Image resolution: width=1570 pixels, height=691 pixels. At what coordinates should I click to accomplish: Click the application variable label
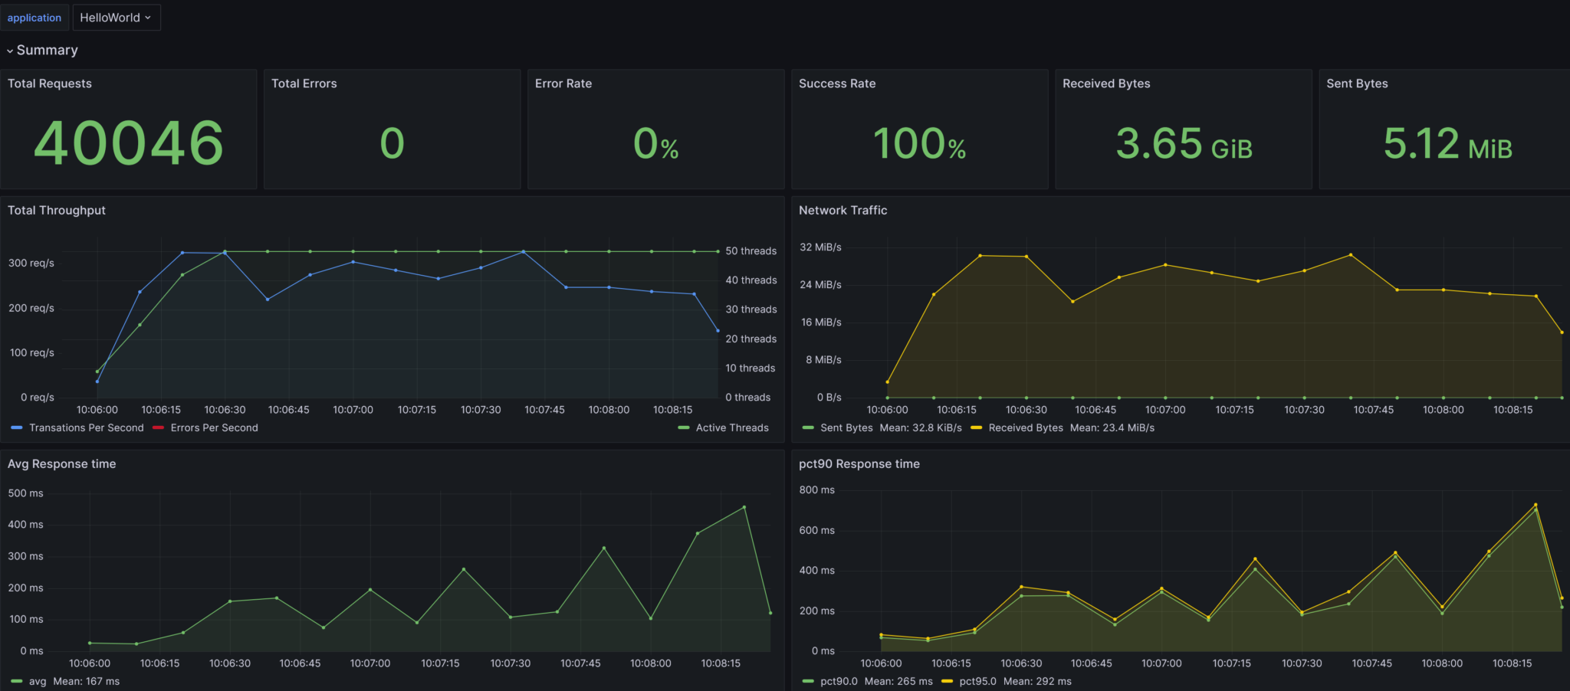(34, 18)
